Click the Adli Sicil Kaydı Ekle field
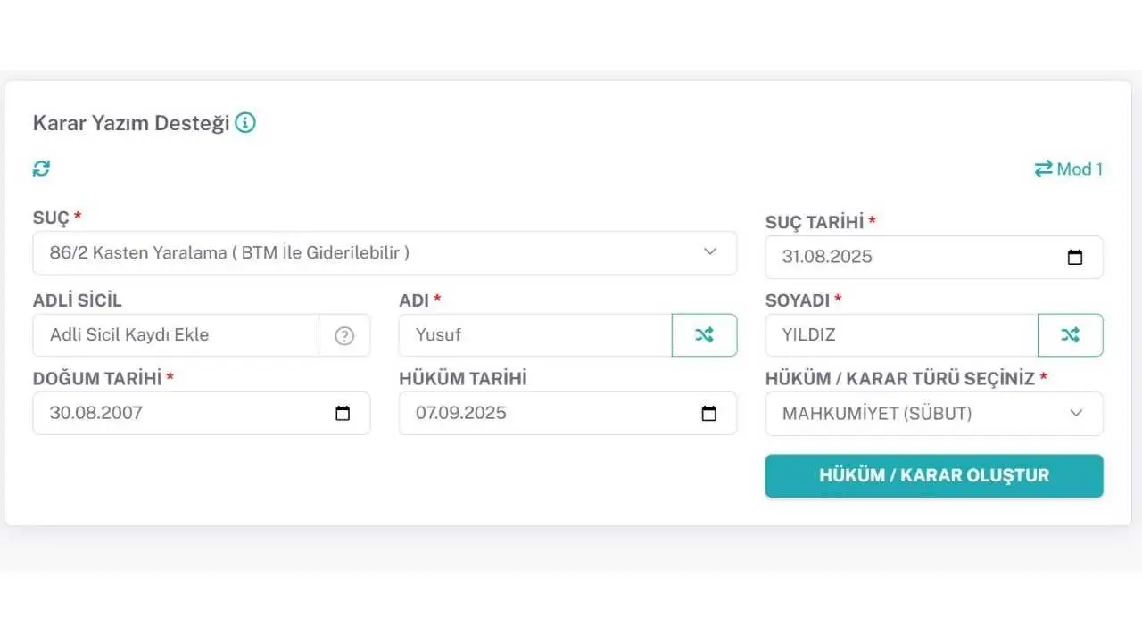 176,335
